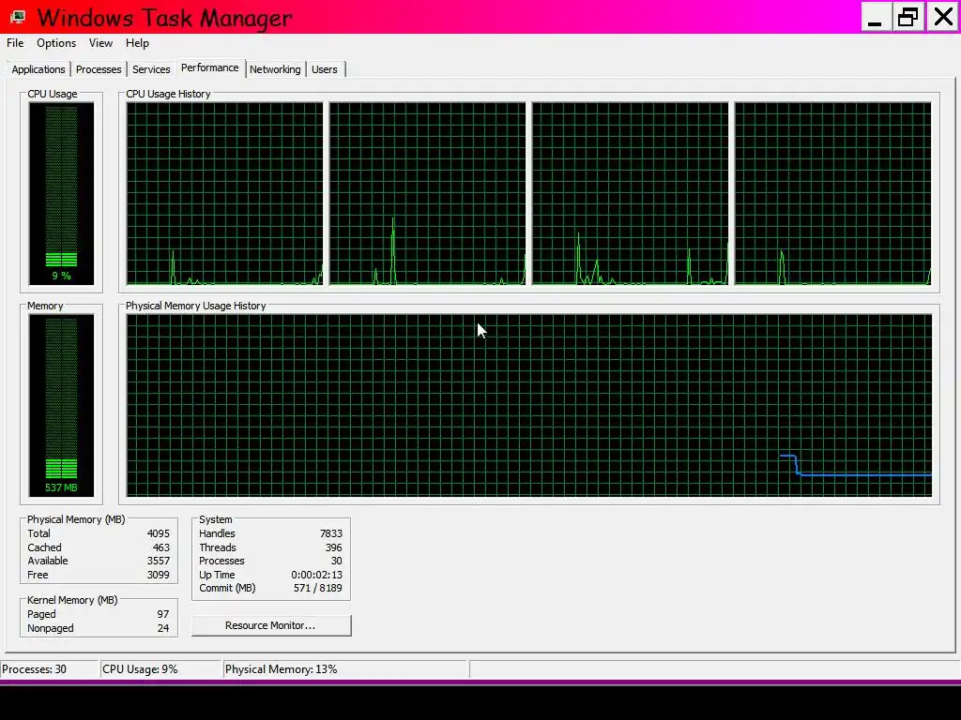Click the CPU Usage History label

pos(169,94)
